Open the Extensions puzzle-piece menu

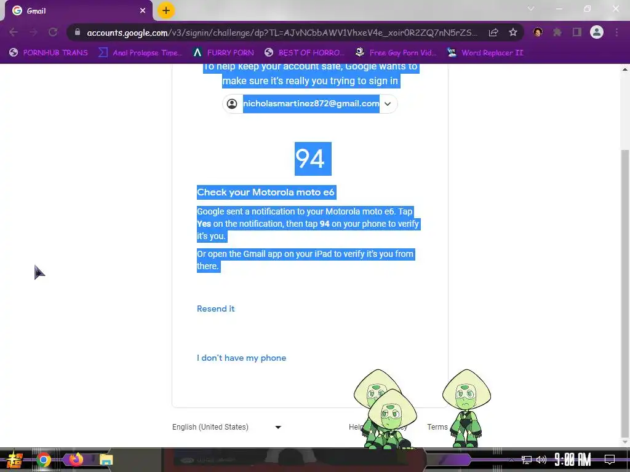coord(557,32)
